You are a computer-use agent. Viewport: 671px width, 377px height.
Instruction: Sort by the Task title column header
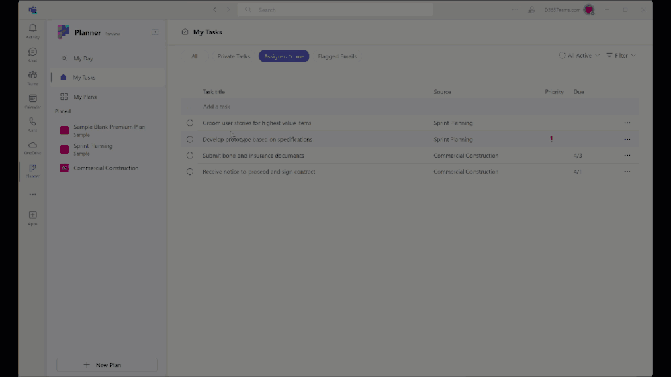pyautogui.click(x=214, y=92)
